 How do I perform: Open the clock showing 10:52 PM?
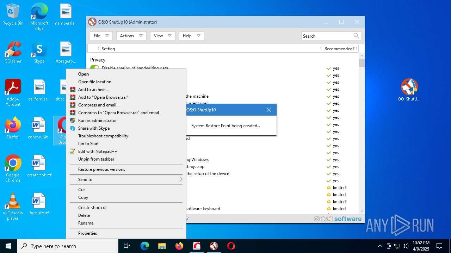click(421, 246)
